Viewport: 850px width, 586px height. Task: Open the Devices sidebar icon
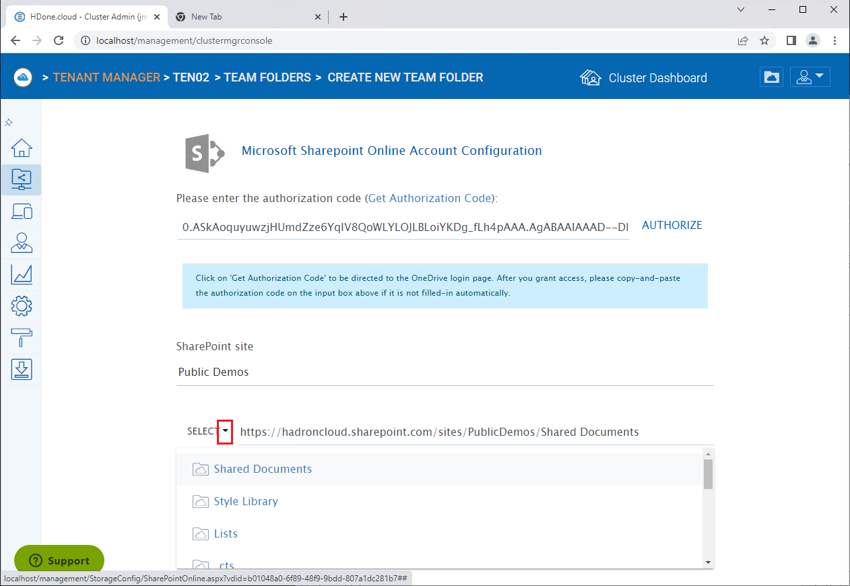[22, 211]
